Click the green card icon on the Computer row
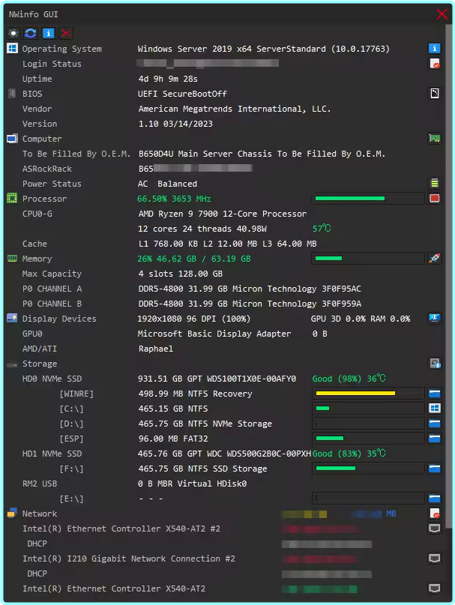 pyautogui.click(x=434, y=139)
